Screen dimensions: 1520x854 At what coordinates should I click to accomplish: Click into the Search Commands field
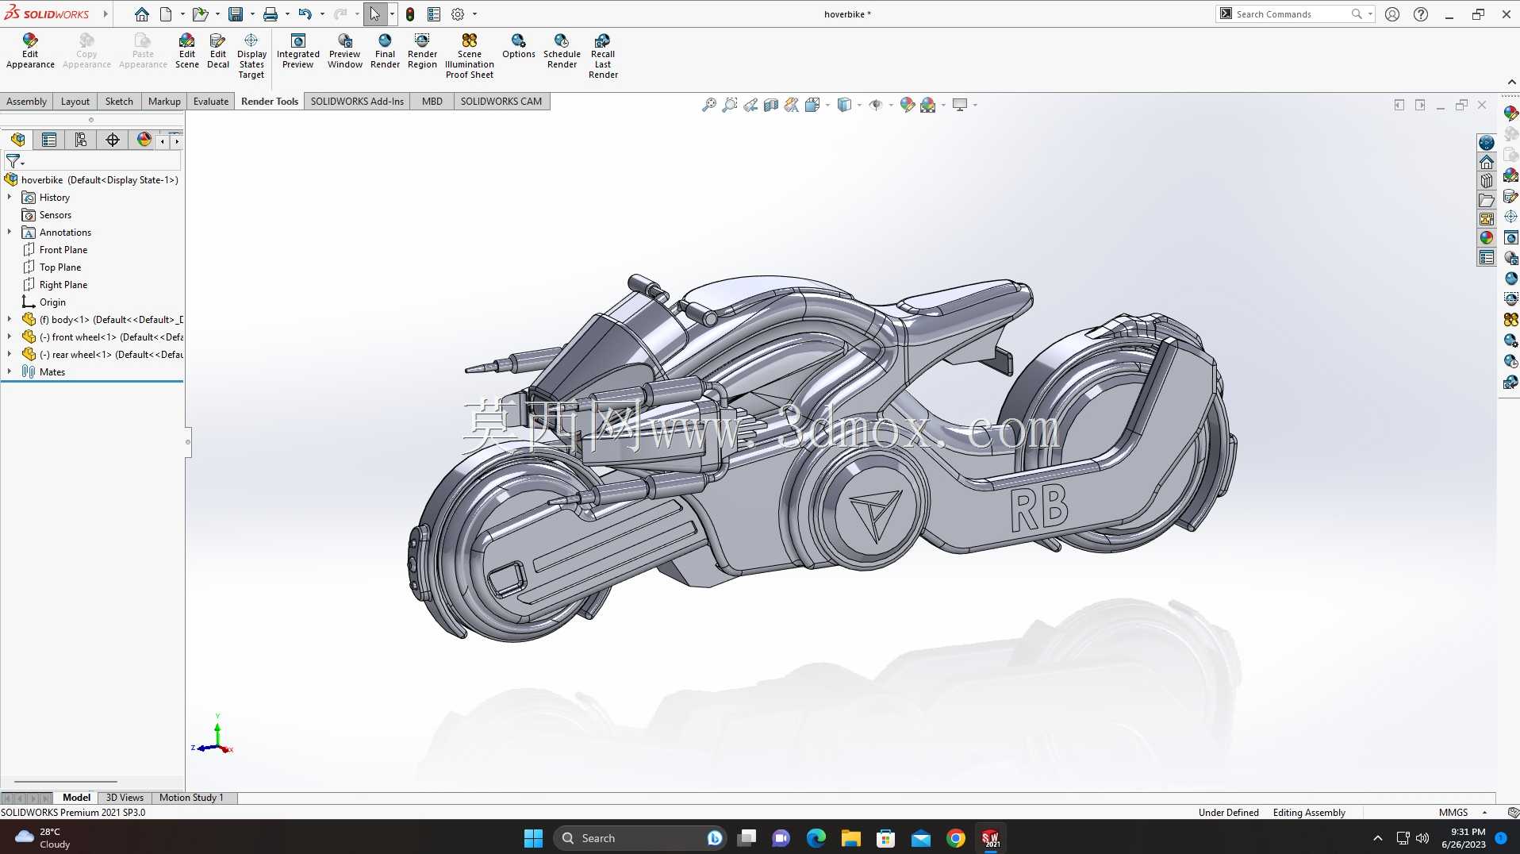pos(1292,14)
